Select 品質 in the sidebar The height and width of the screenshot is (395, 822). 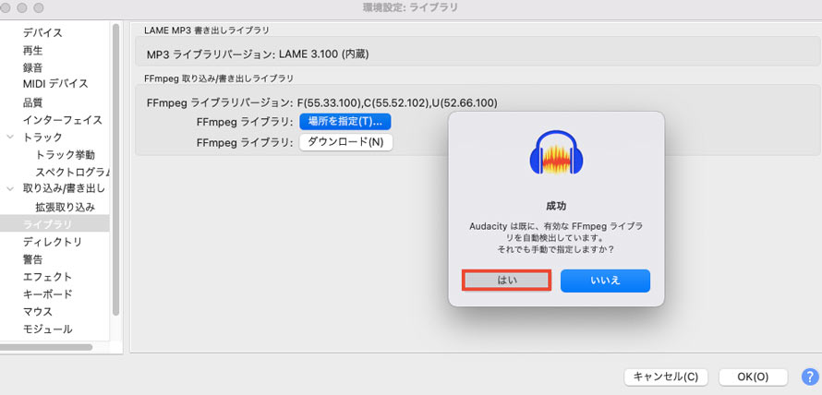pyautogui.click(x=32, y=102)
